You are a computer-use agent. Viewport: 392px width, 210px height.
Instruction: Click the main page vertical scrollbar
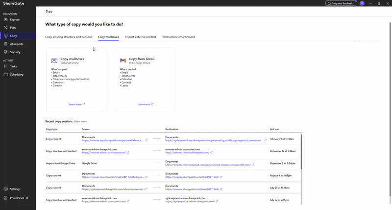[390, 109]
